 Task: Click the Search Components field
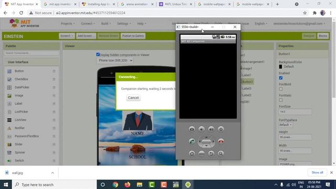click(x=31, y=53)
